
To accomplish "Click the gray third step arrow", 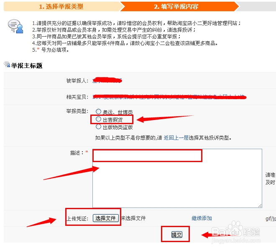I will pyautogui.click(x=258, y=7).
